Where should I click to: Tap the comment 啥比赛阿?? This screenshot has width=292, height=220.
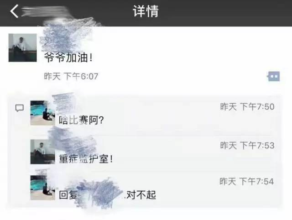[x=81, y=120]
